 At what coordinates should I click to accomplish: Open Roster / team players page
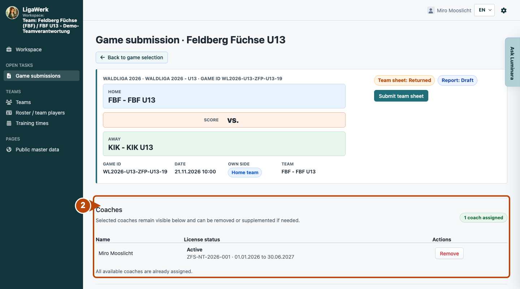tap(42, 113)
